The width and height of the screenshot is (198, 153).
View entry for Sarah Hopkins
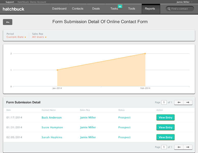pyautogui.click(x=165, y=137)
